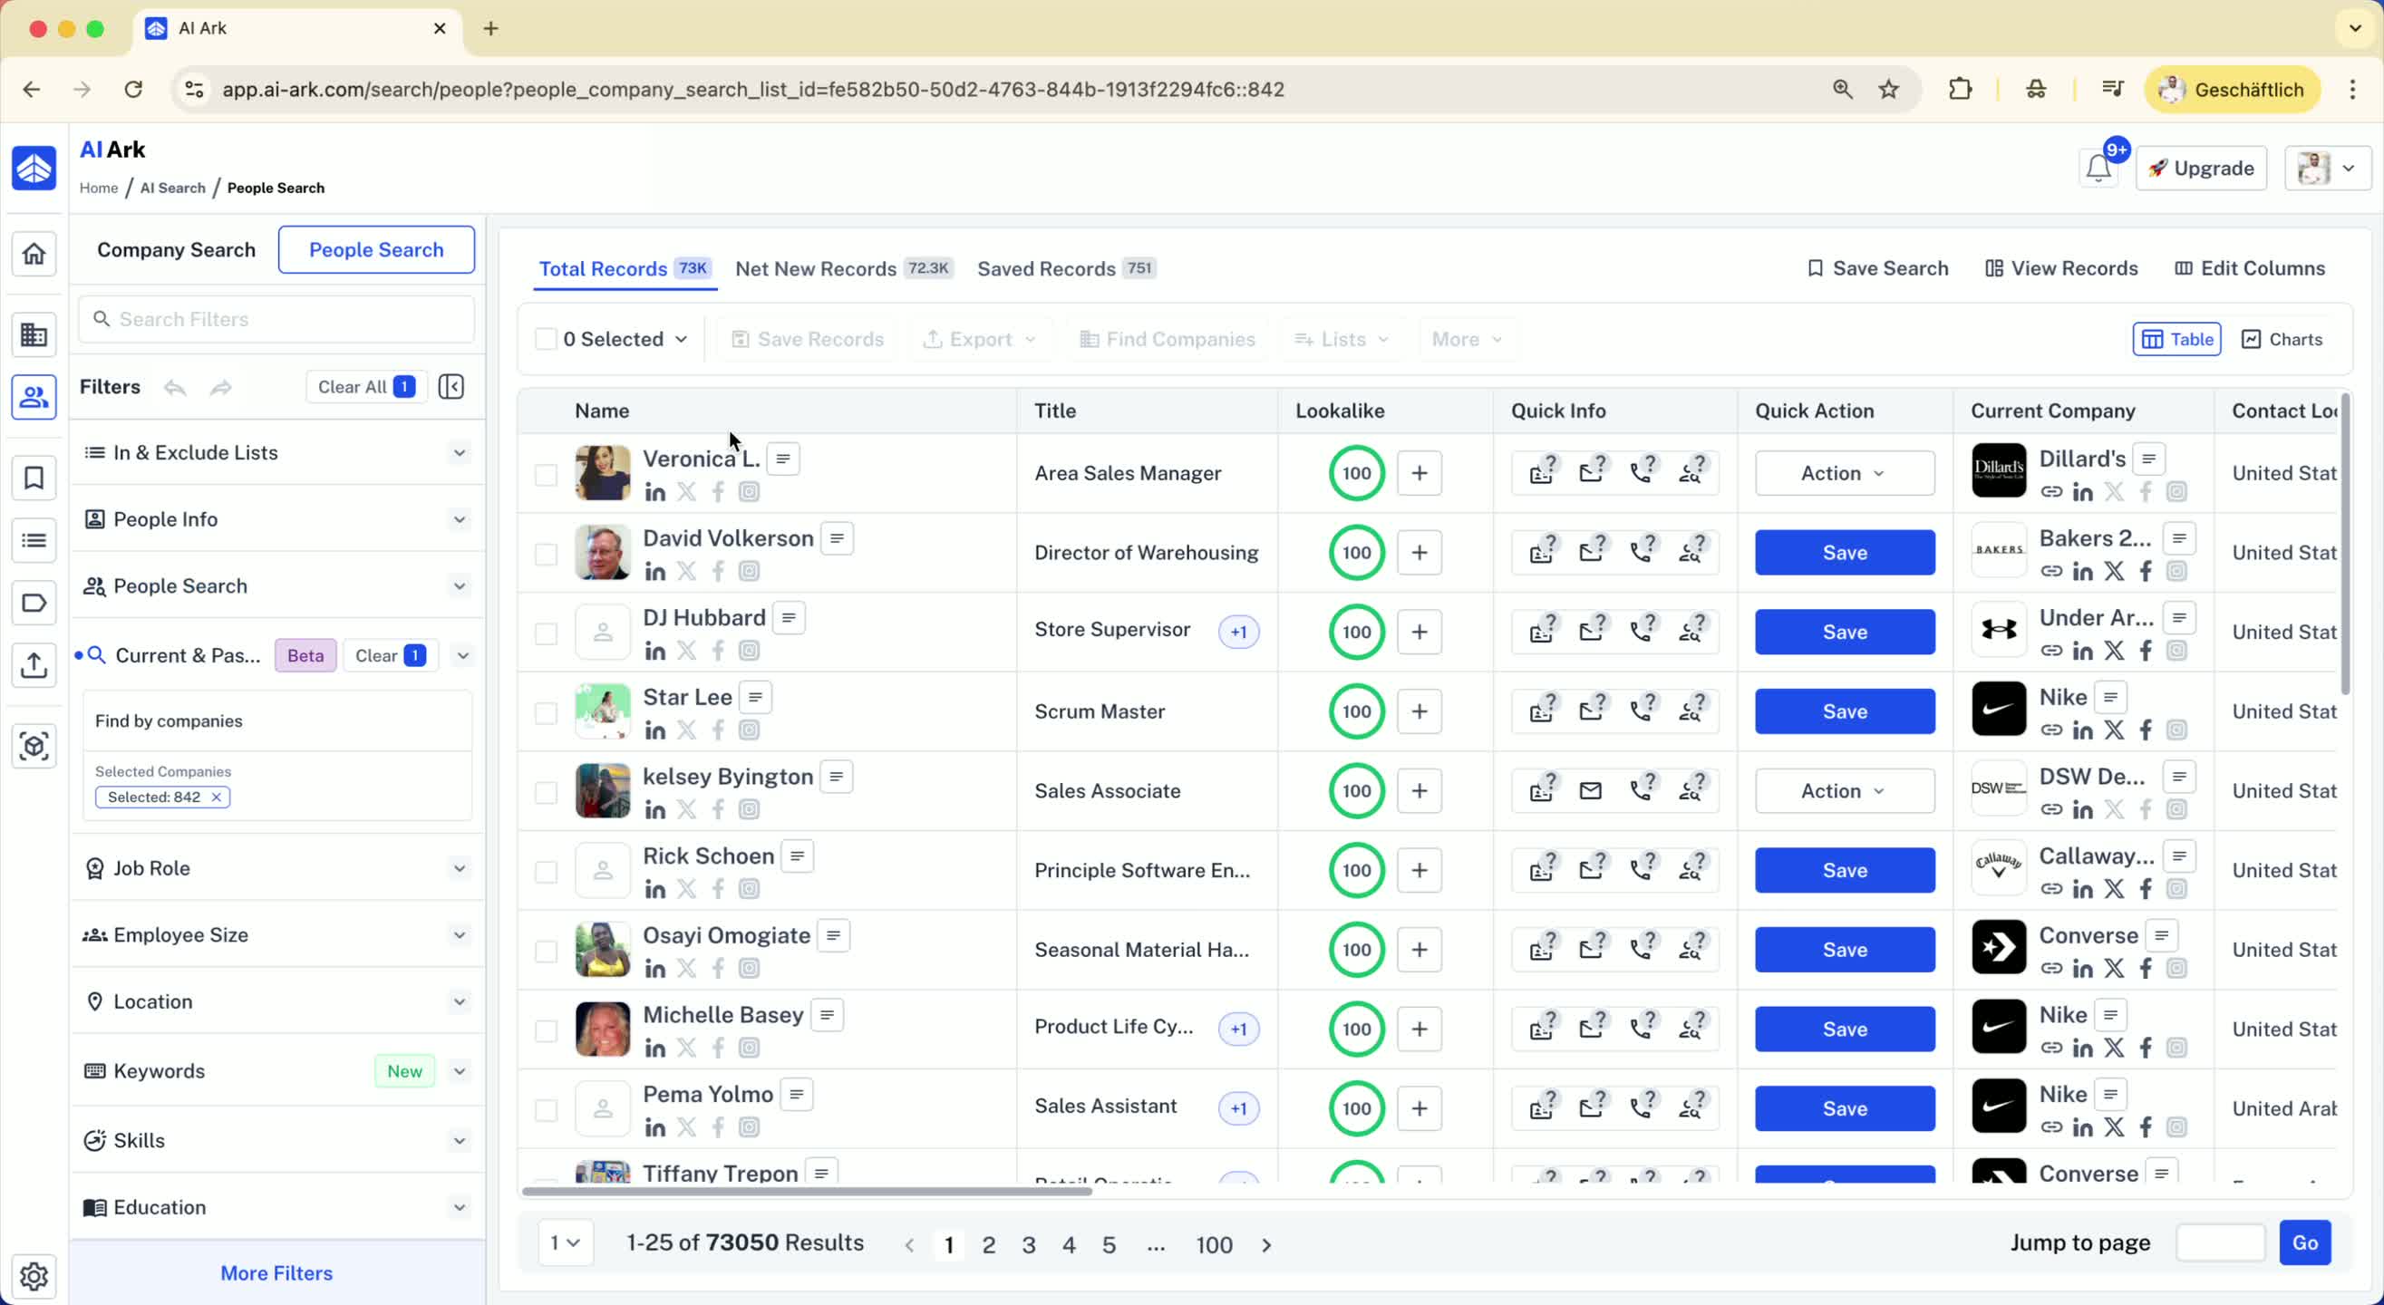
Task: Click the collapse filters panel icon
Action: point(451,387)
